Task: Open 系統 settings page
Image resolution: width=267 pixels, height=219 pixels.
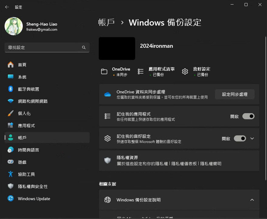Action: pyautogui.click(x=47, y=77)
